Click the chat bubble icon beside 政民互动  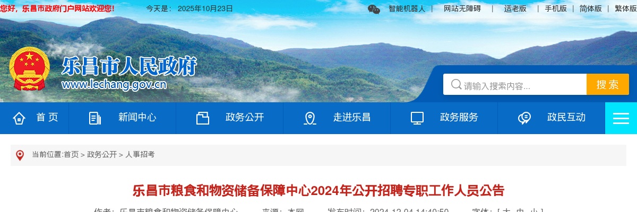pyautogui.click(x=524, y=118)
